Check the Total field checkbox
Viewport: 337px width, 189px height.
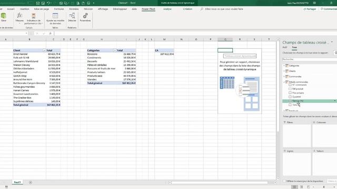(290, 105)
